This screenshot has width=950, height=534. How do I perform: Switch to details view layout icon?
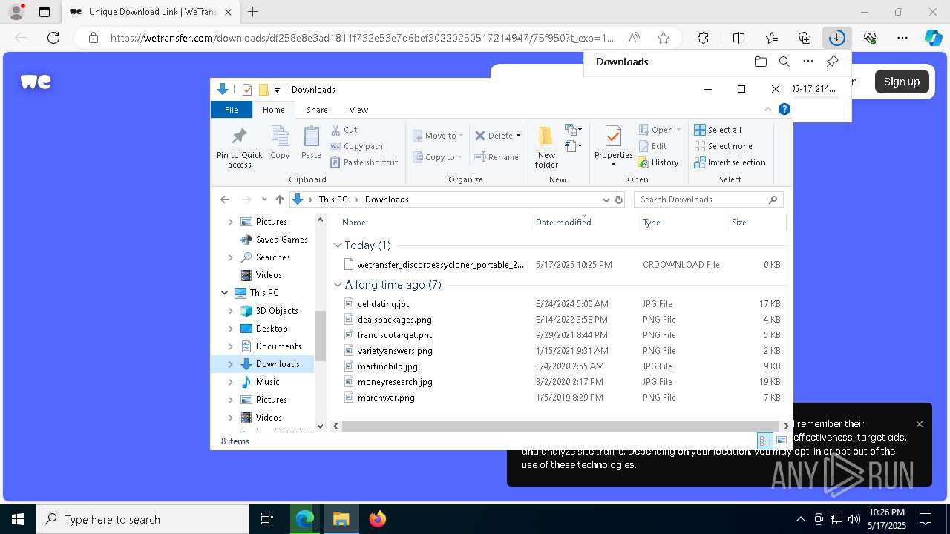coord(765,441)
